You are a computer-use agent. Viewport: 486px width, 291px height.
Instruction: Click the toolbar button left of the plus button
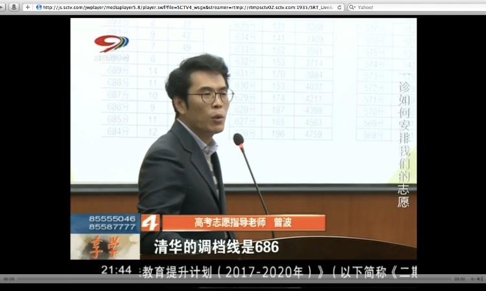14,7
